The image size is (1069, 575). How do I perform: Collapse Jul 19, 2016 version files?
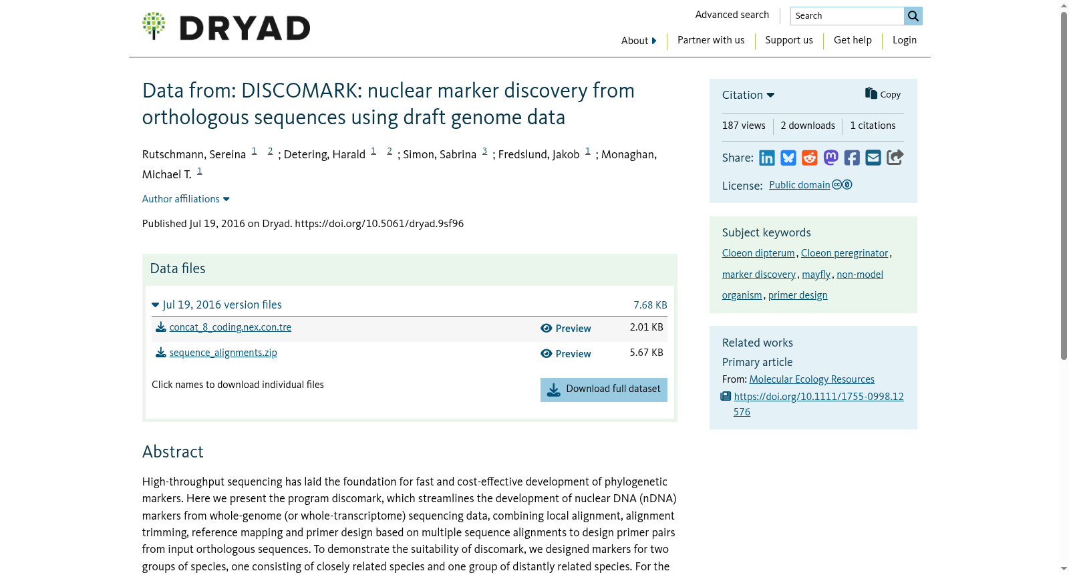[217, 305]
